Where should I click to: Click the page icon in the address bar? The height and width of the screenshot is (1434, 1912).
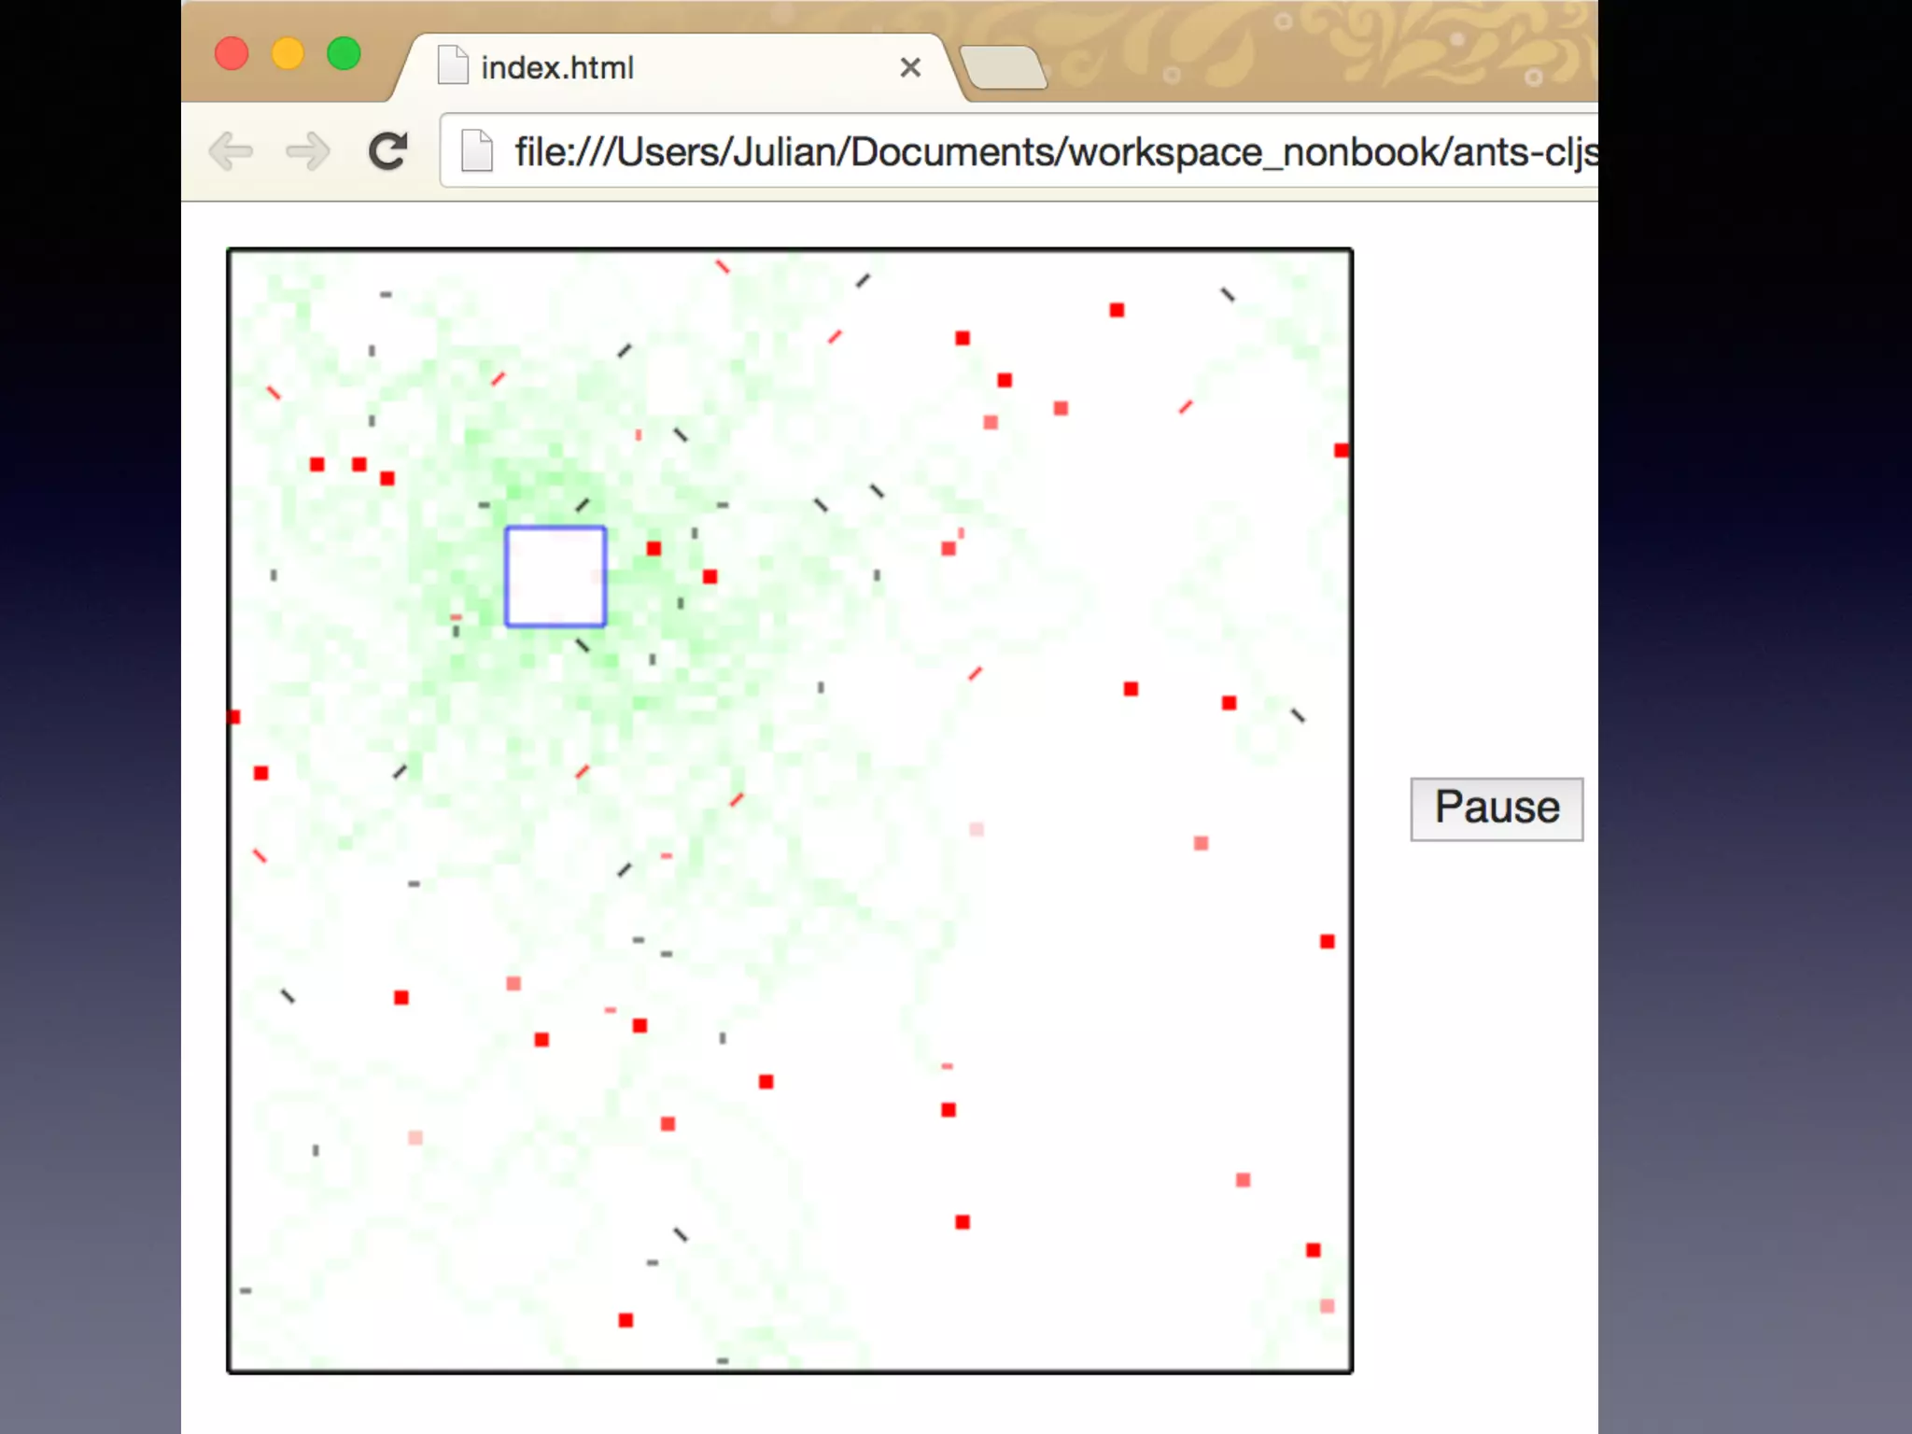(x=477, y=151)
